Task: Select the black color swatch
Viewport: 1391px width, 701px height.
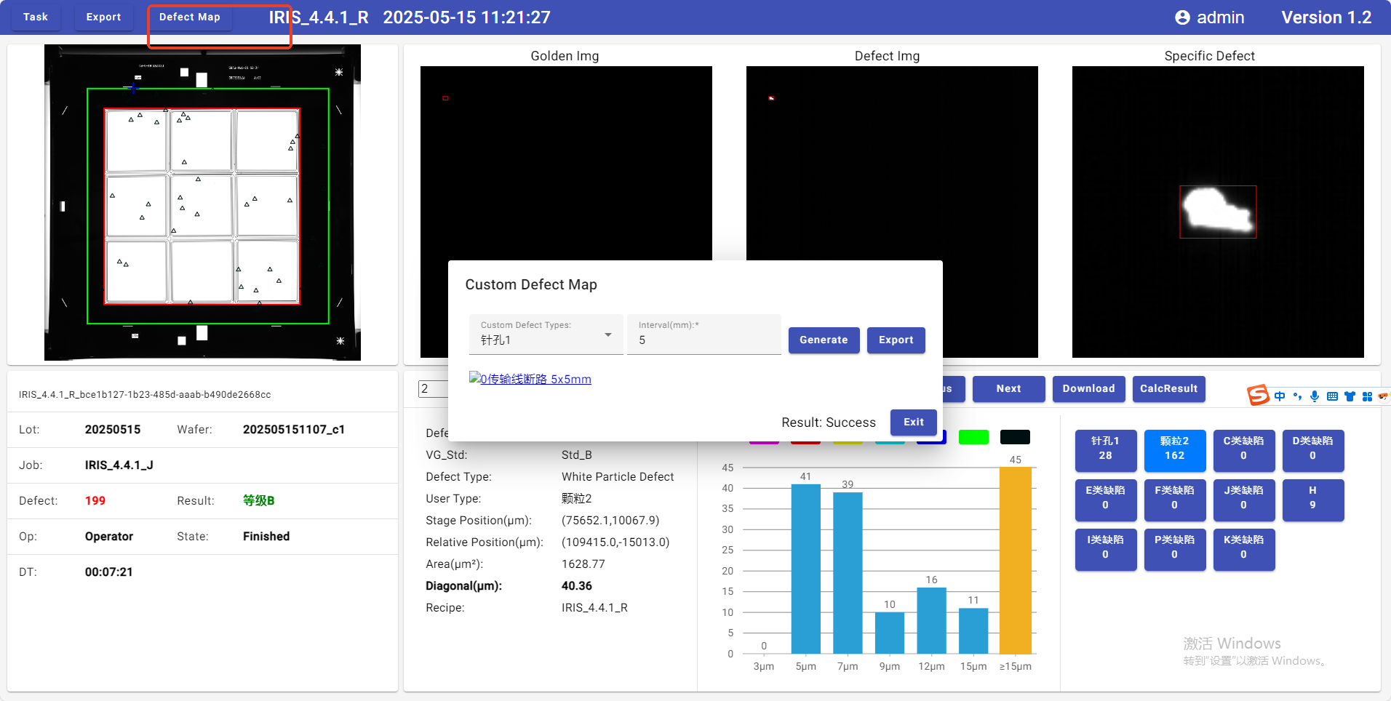Action: 1014,437
